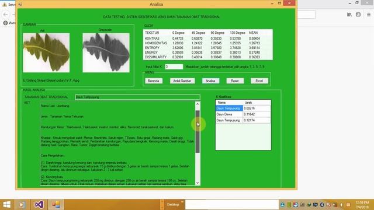Select the original Asli leaf image
Image resolution: width=374 pixels, height=210 pixels.
point(46,52)
